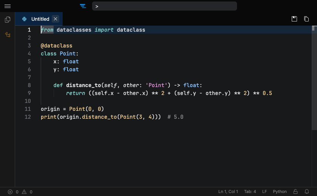317x196 pixels.
Task: Click the @dataclass decorator text
Action: (56, 46)
